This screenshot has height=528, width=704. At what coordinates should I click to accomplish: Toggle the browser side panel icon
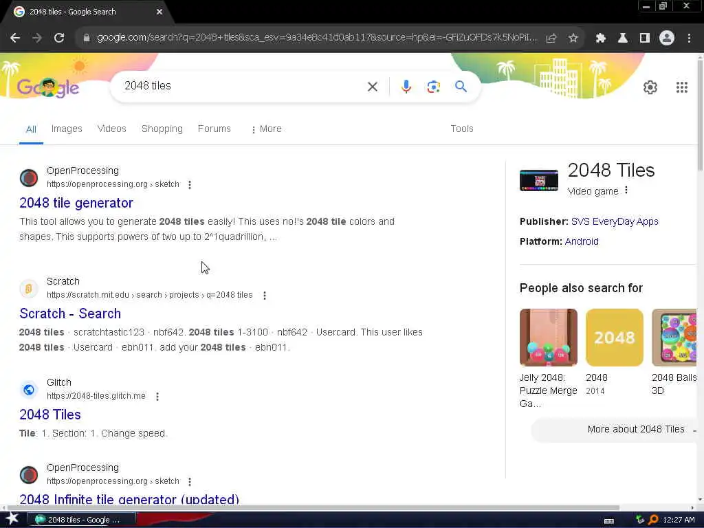point(644,38)
